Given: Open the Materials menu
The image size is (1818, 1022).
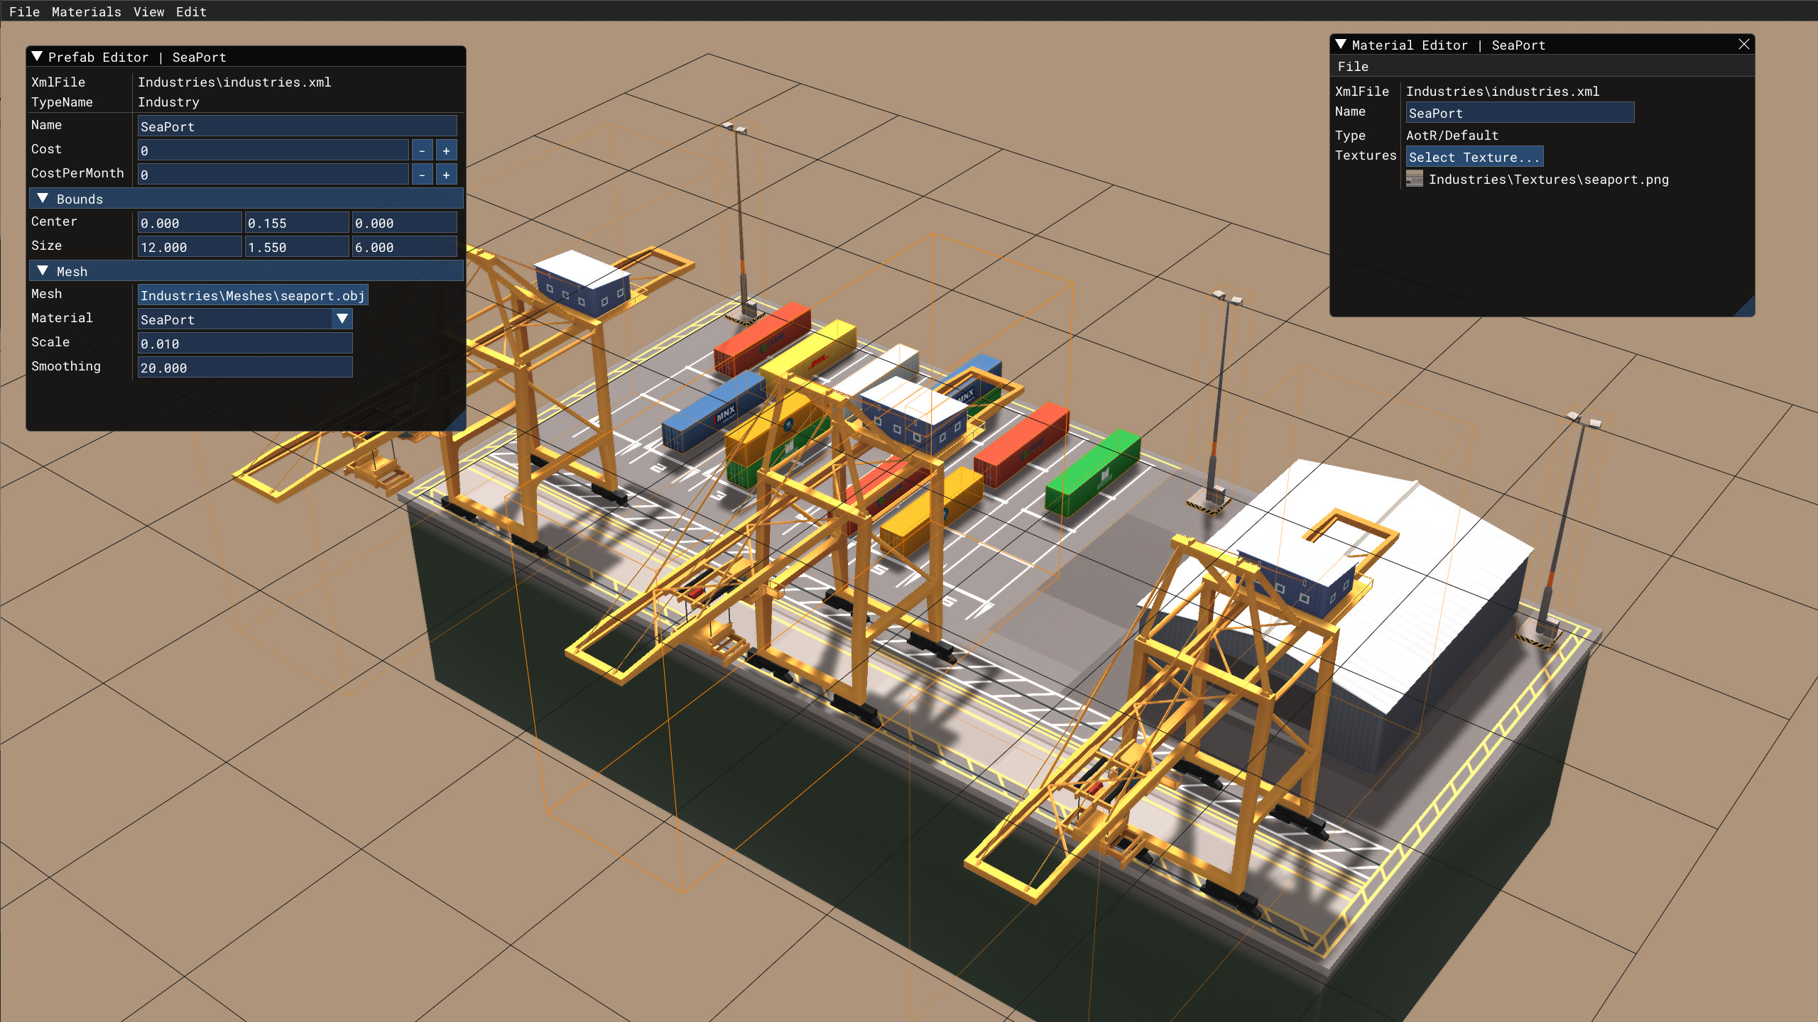Looking at the screenshot, I should pyautogui.click(x=85, y=11).
